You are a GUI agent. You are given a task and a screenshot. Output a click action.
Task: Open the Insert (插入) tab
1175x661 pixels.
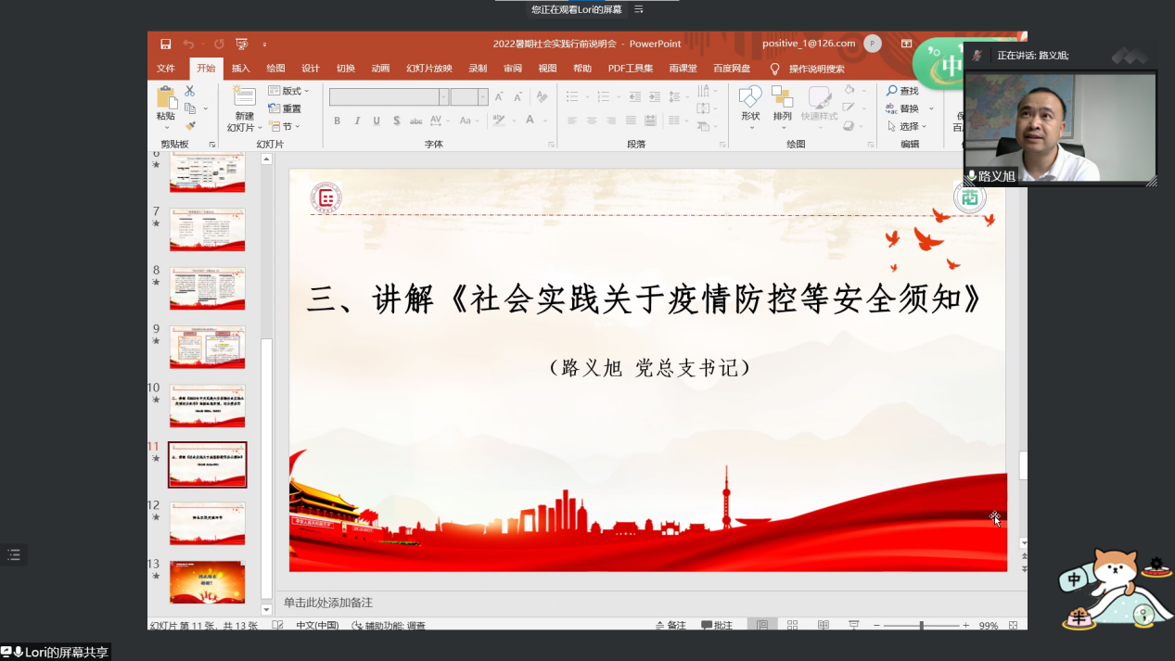(240, 69)
